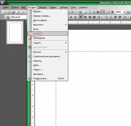Screen dimensions: 131x126
Task: Apply bulleted list formatting
Action: coord(111,17)
